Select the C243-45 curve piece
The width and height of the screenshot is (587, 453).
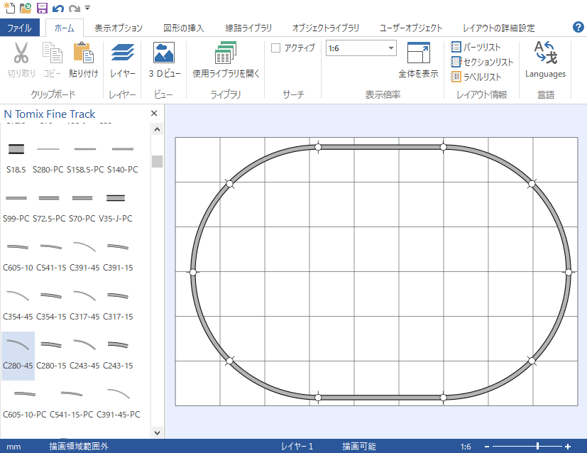pyautogui.click(x=84, y=354)
